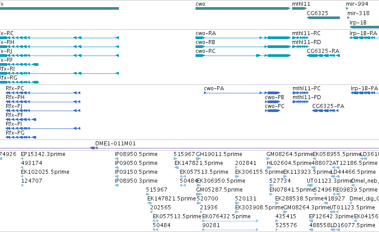Select the IP09050.5prime EST
Viewport: 379px width, 232px height.
[136, 163]
